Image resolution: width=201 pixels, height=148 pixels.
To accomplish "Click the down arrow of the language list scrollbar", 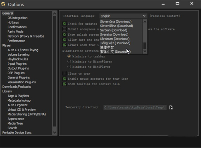I will (145, 51).
